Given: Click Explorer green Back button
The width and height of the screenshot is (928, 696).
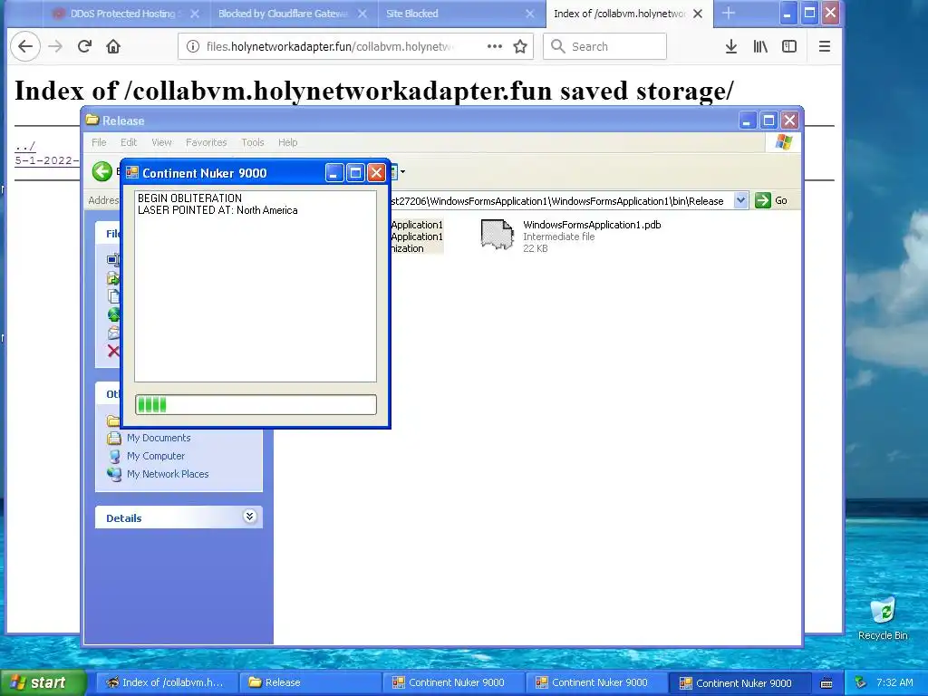Looking at the screenshot, I should point(101,171).
